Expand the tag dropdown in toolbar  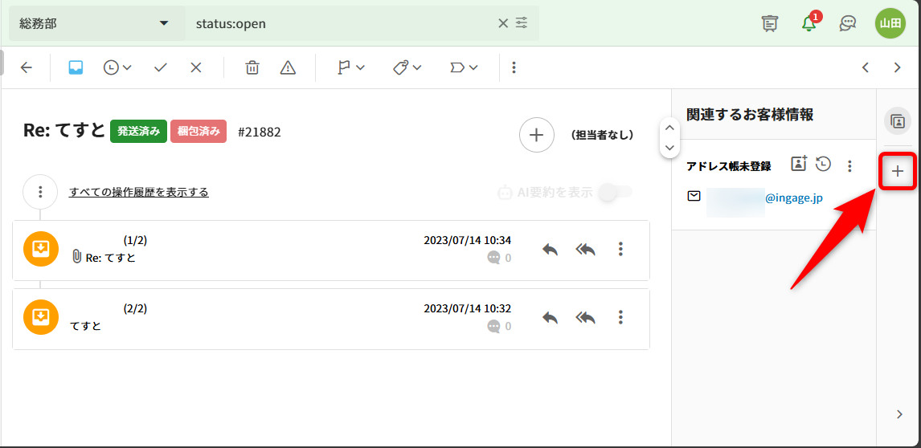pyautogui.click(x=407, y=67)
